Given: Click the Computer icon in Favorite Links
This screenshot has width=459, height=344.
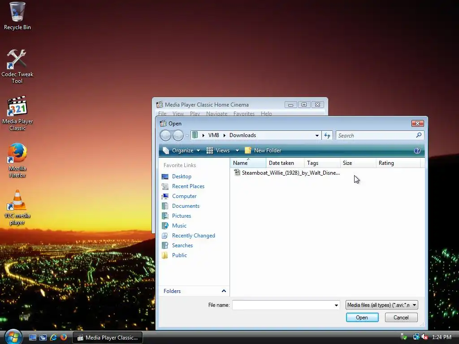Looking at the screenshot, I should (x=165, y=196).
